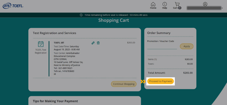The width and height of the screenshot is (227, 105).
Task: Click the Test Registration and Services heading
Action: [x=55, y=33]
